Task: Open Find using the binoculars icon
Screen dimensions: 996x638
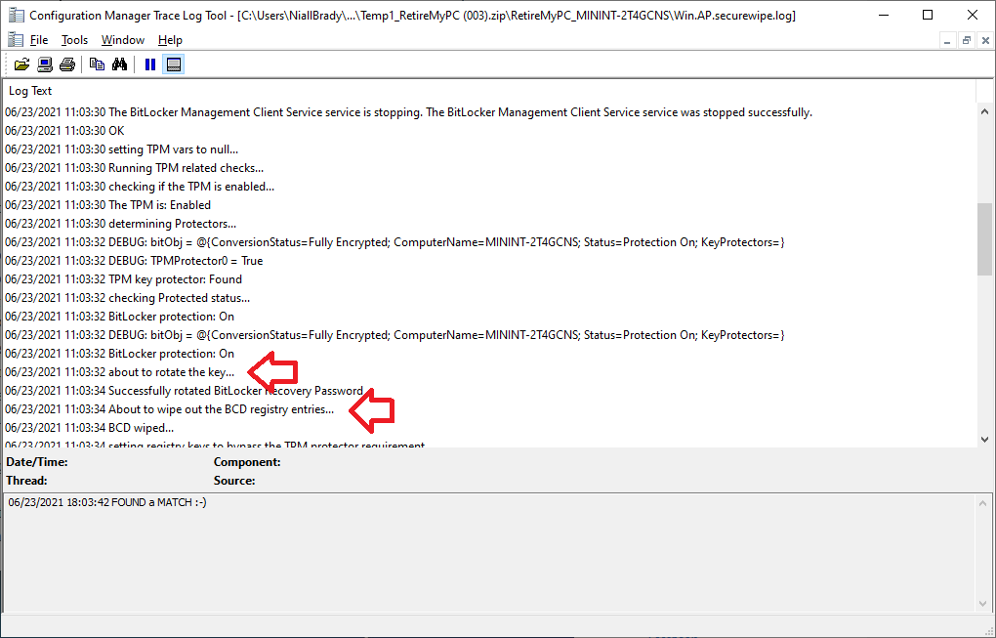Action: [x=119, y=64]
